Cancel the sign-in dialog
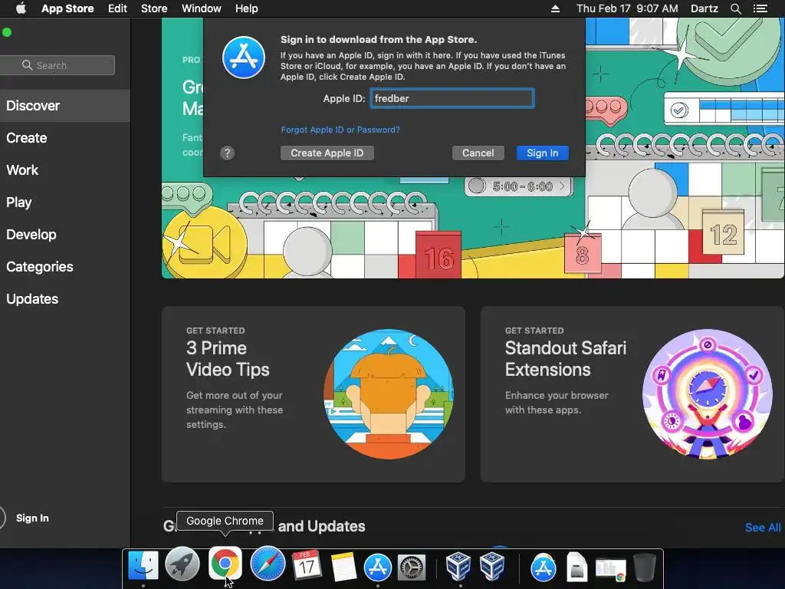 478,153
